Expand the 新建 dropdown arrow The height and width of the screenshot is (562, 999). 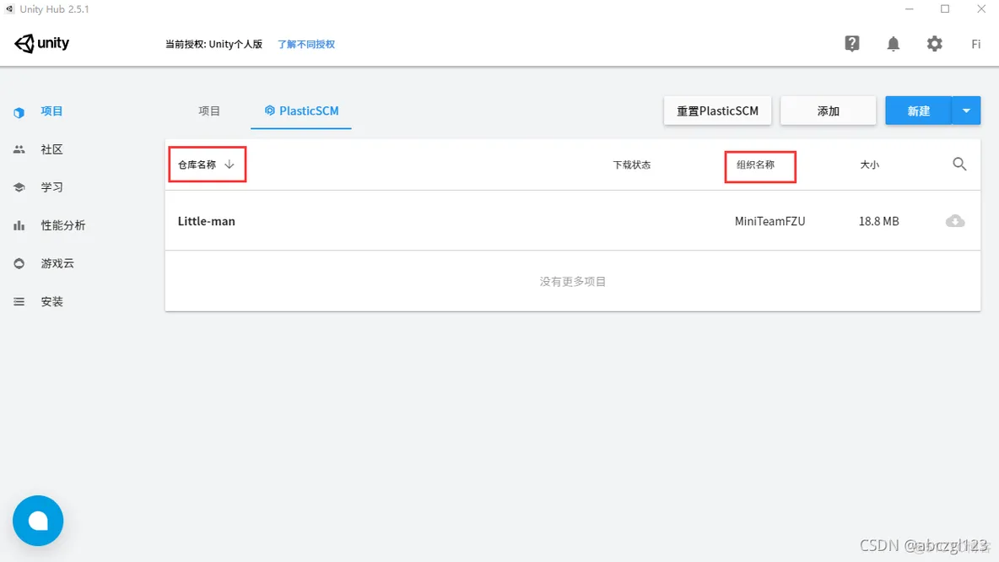[x=966, y=111]
